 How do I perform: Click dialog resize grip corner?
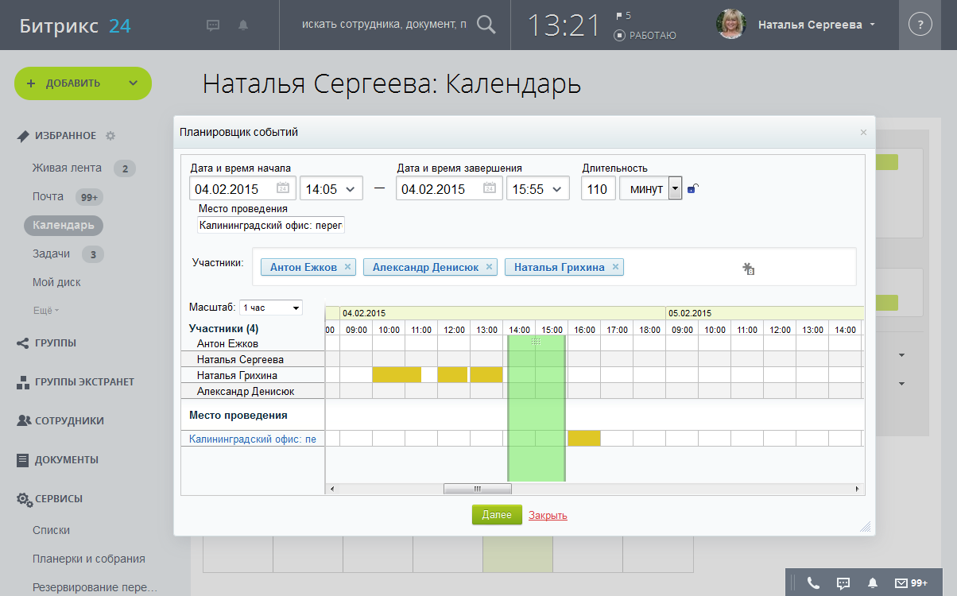[866, 526]
